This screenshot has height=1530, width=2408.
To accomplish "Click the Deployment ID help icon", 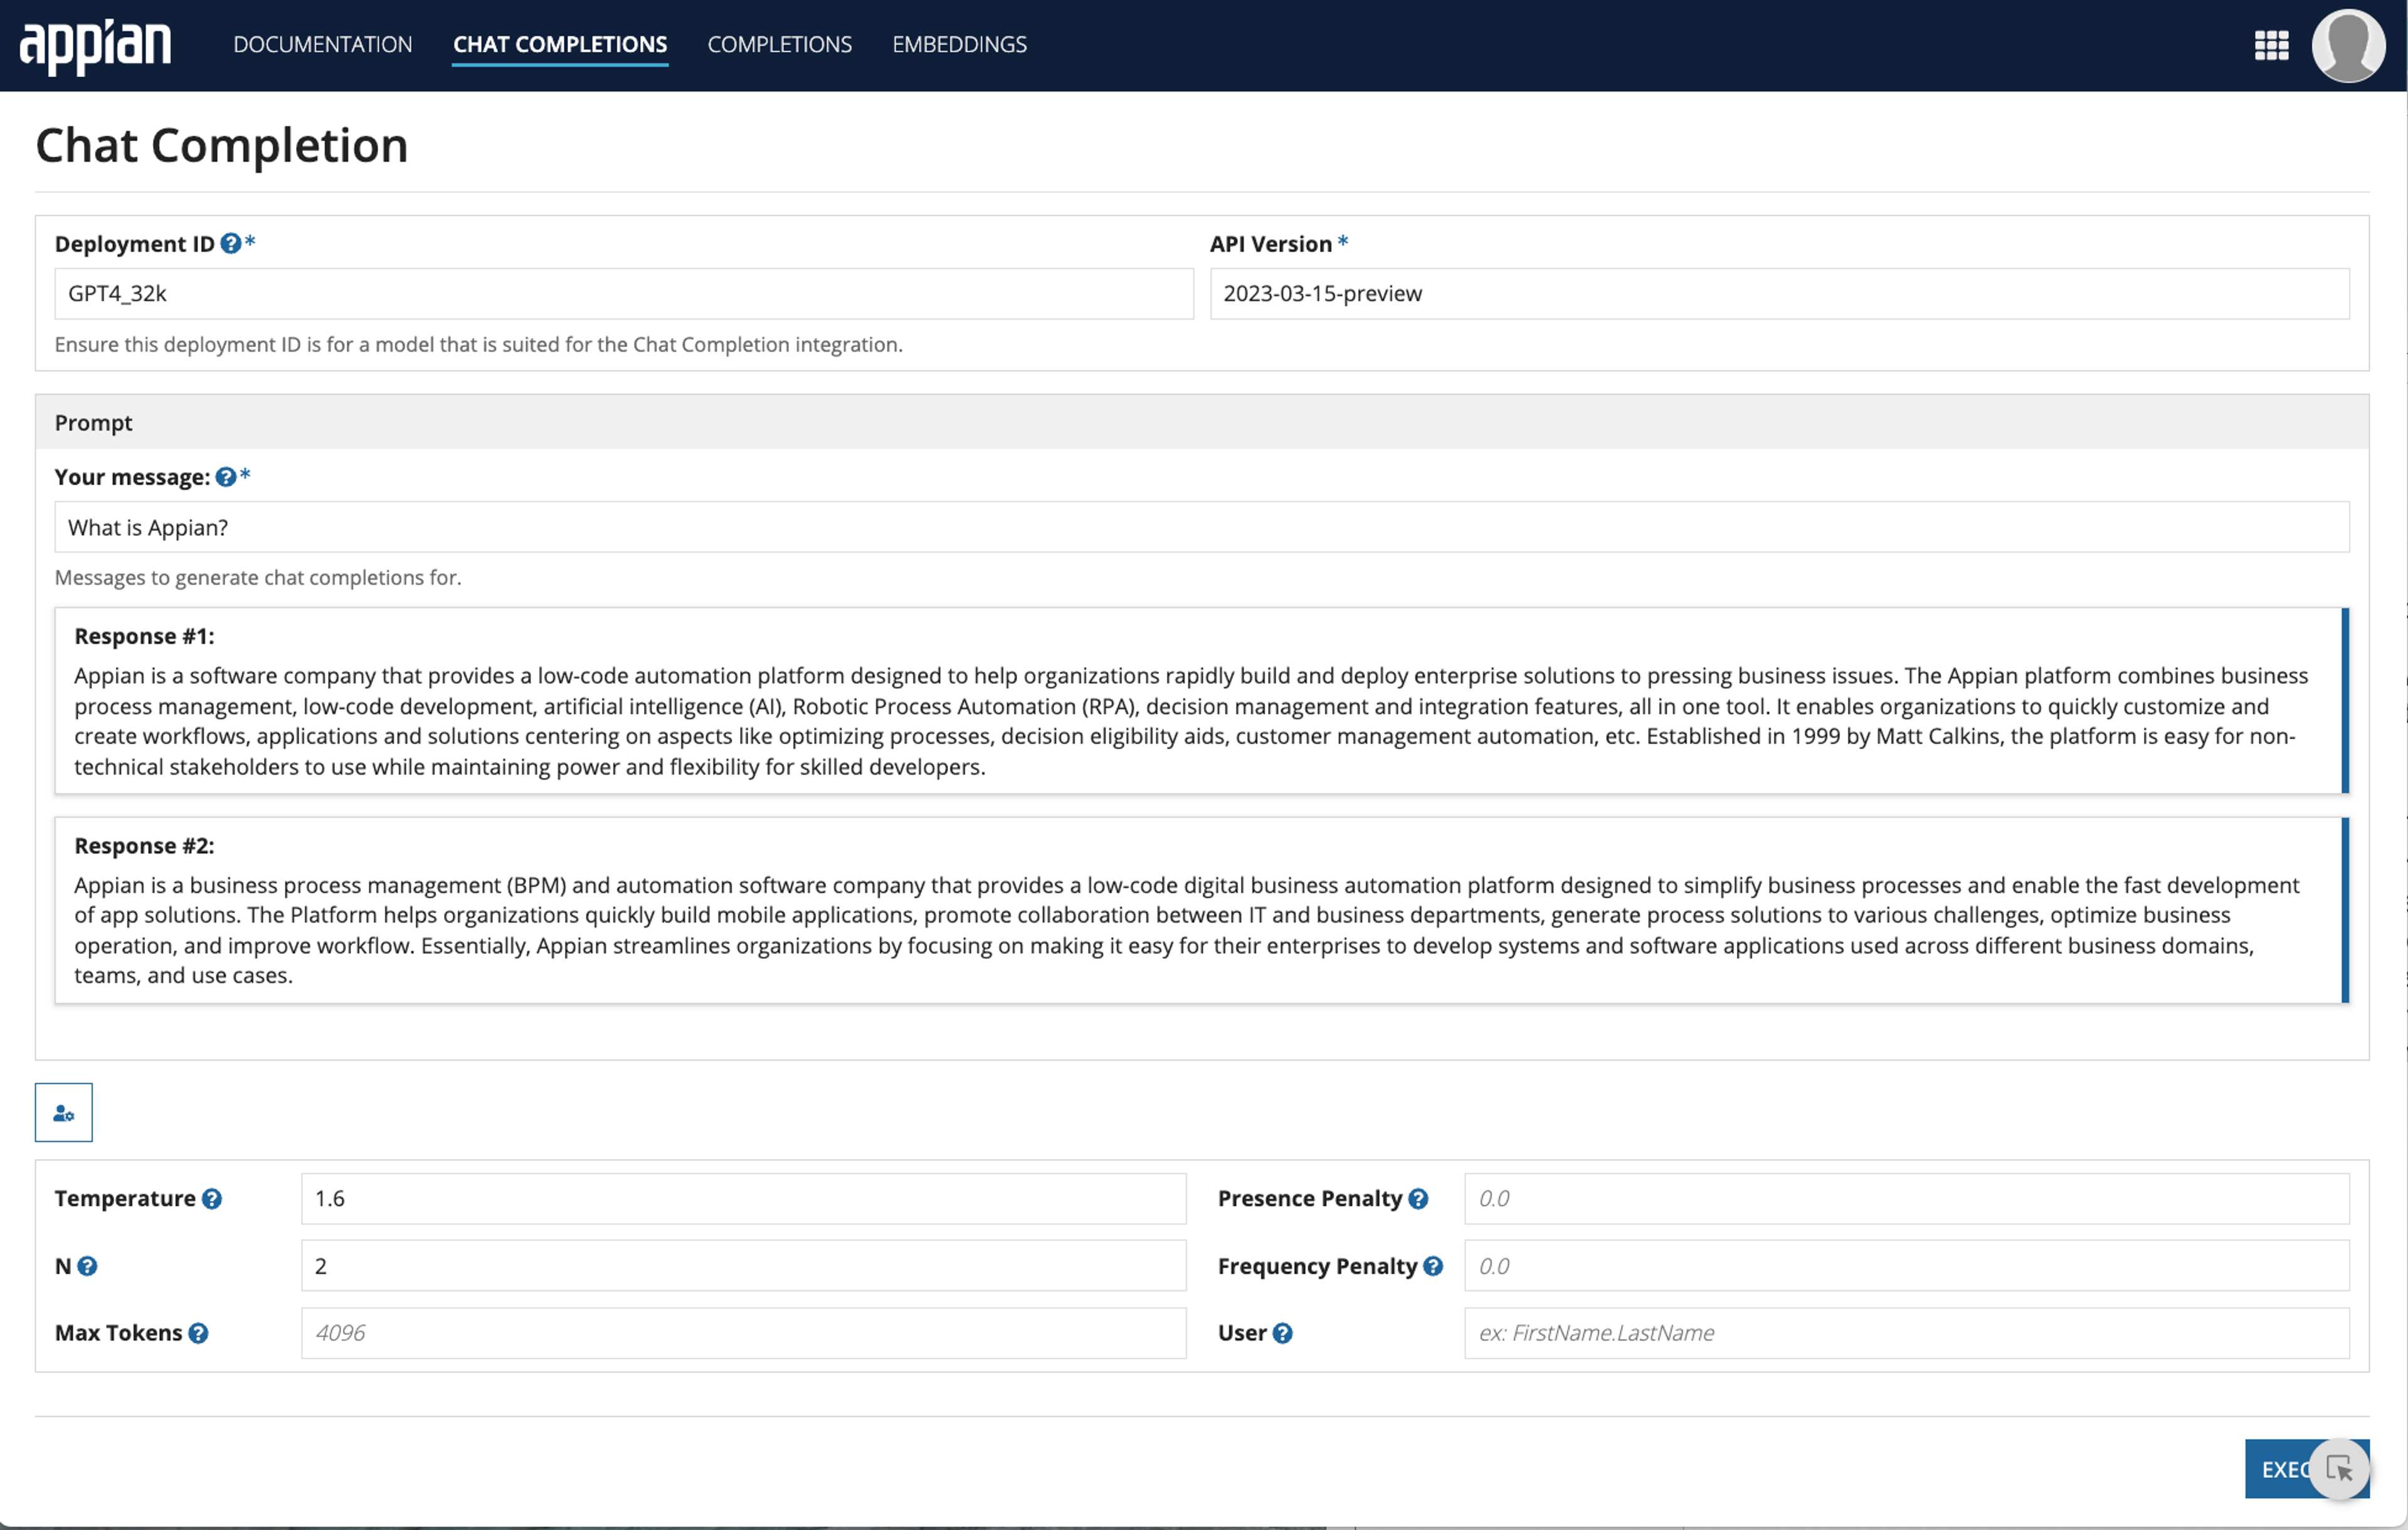I will (231, 243).
